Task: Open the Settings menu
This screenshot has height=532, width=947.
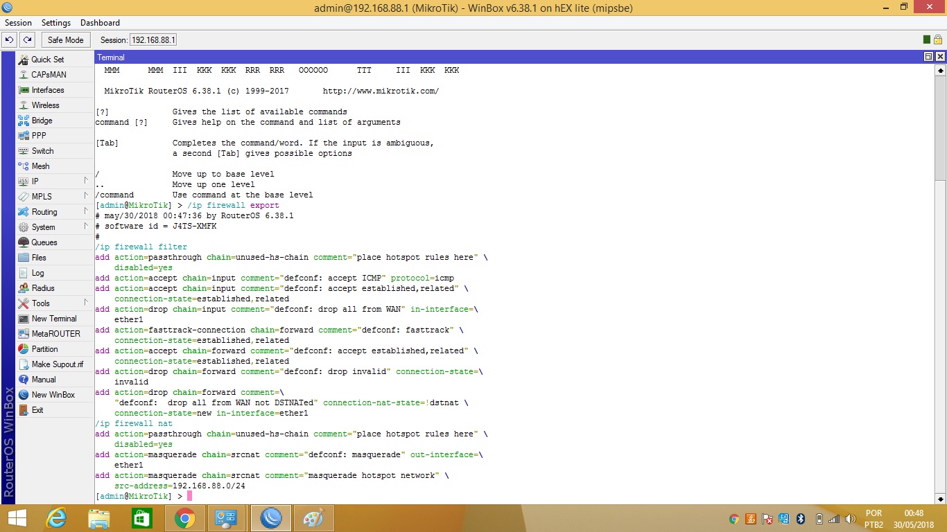Action: click(56, 23)
